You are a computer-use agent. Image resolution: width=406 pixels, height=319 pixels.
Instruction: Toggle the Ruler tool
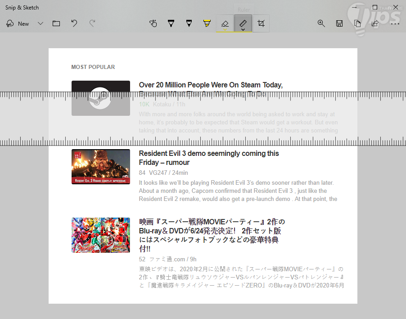tap(243, 23)
